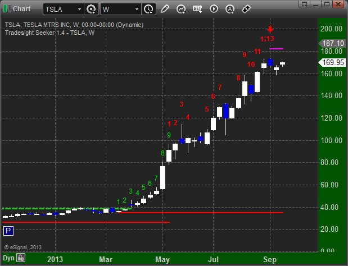The height and width of the screenshot is (266, 348).
Task: Click the 169.95 last price tag
Action: click(x=332, y=62)
